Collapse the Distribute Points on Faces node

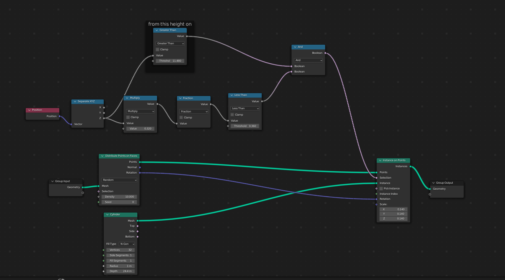tap(102, 156)
